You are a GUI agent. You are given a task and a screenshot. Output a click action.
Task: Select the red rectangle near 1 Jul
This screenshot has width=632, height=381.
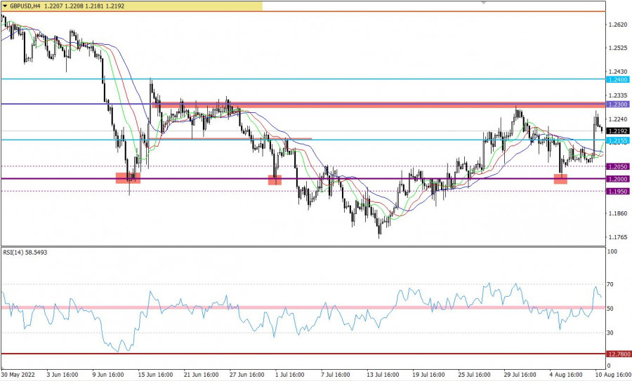pos(275,180)
